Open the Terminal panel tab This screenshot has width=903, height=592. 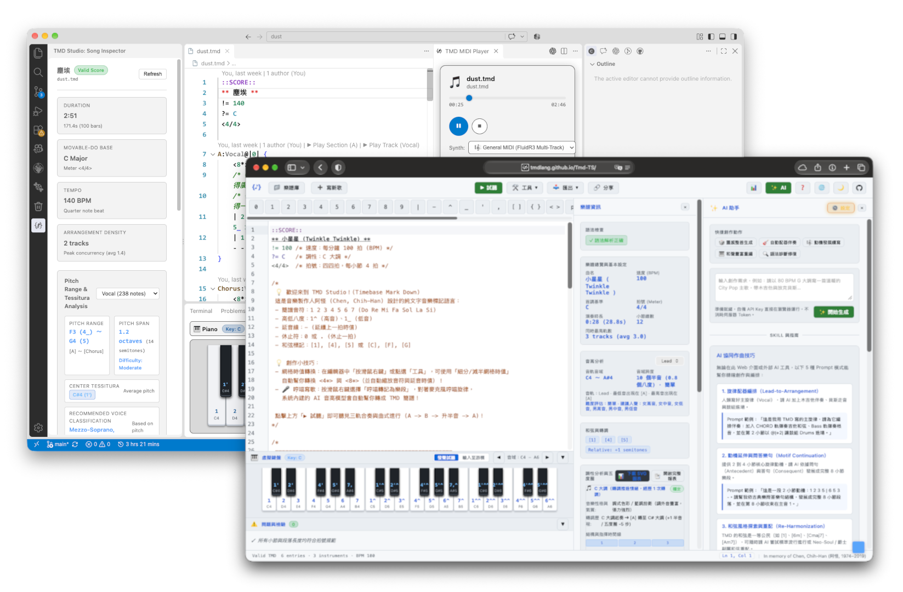(x=201, y=311)
